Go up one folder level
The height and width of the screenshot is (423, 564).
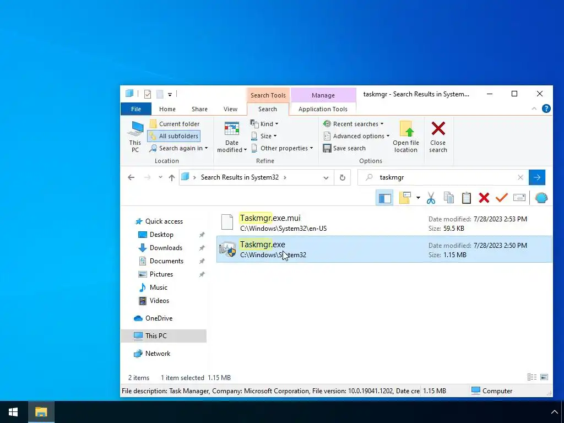point(172,177)
